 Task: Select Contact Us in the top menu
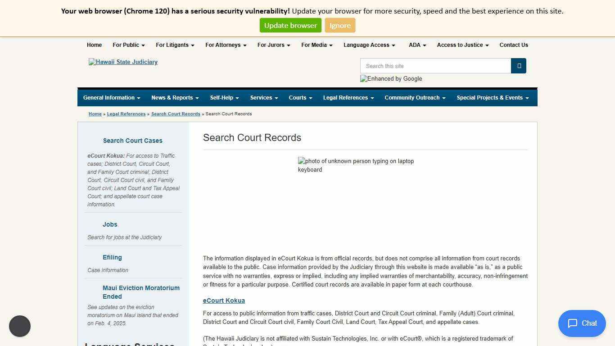point(514,45)
